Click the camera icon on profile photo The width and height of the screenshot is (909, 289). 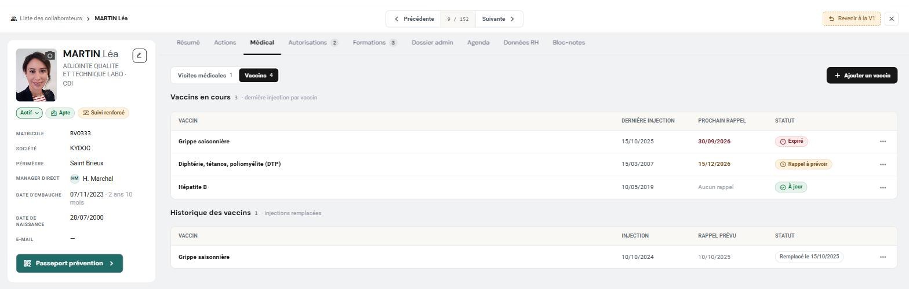50,55
